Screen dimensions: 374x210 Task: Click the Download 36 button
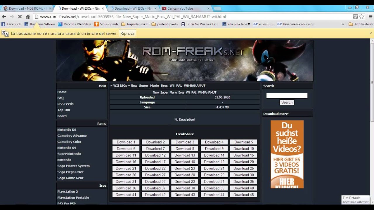coord(126,188)
